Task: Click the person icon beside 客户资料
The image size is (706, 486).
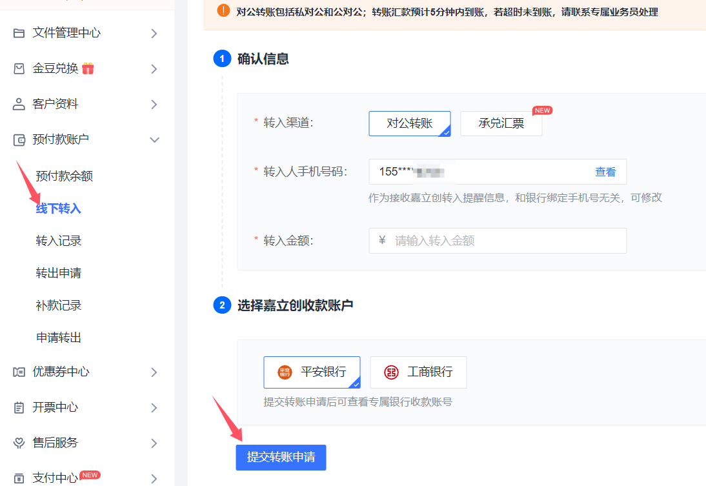Action: [19, 104]
